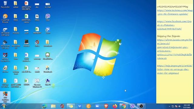Open the xform.lazada.com.ph shipping fee link

click(x=175, y=49)
